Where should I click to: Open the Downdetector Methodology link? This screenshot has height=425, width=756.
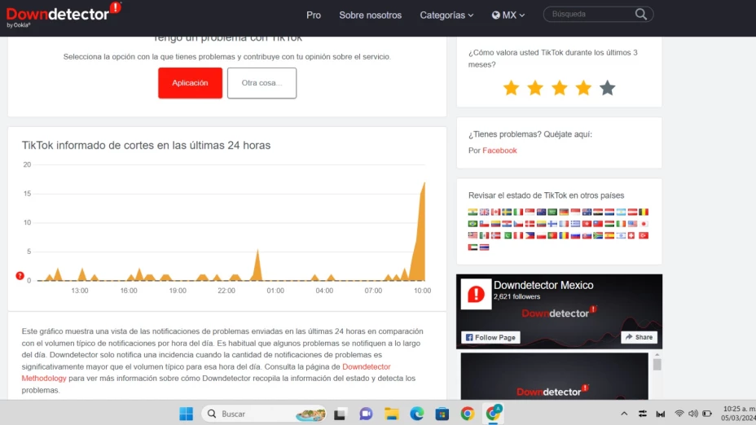206,372
